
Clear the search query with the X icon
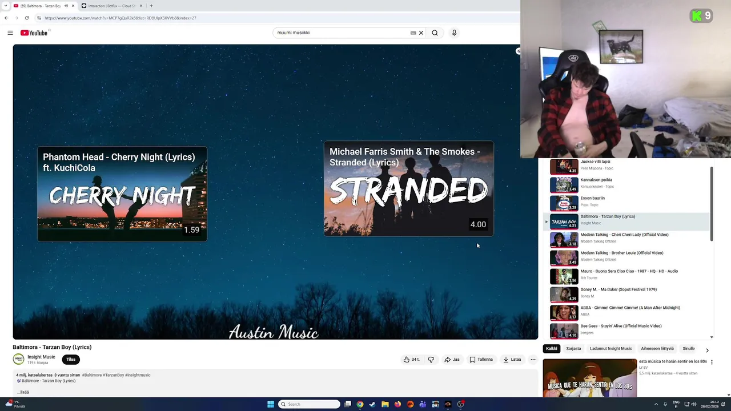(x=421, y=33)
